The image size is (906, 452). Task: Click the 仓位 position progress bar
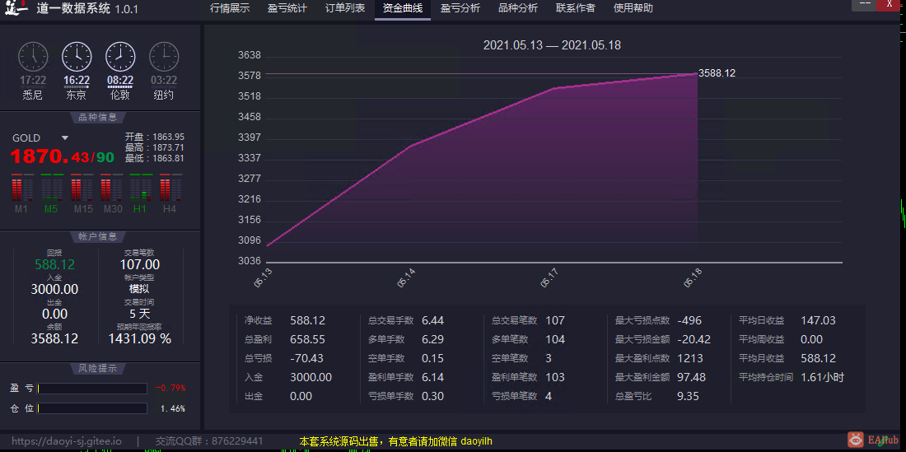click(92, 408)
